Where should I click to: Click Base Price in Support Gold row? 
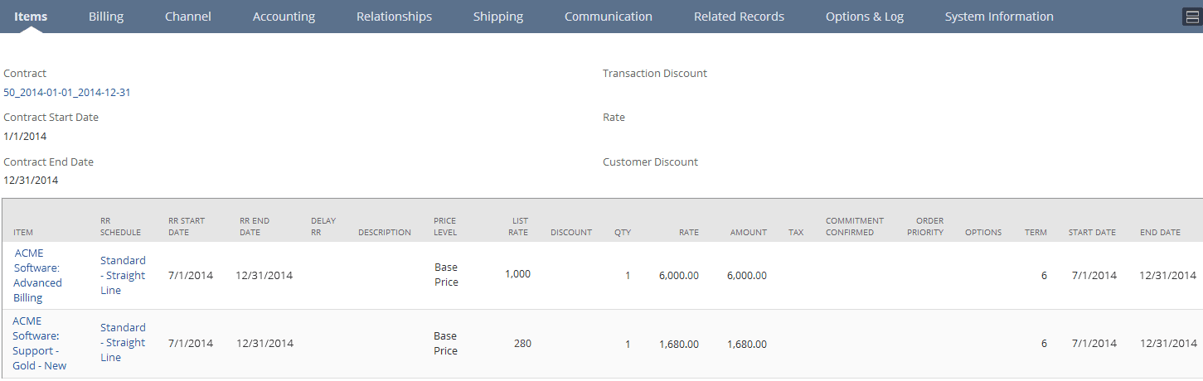446,343
